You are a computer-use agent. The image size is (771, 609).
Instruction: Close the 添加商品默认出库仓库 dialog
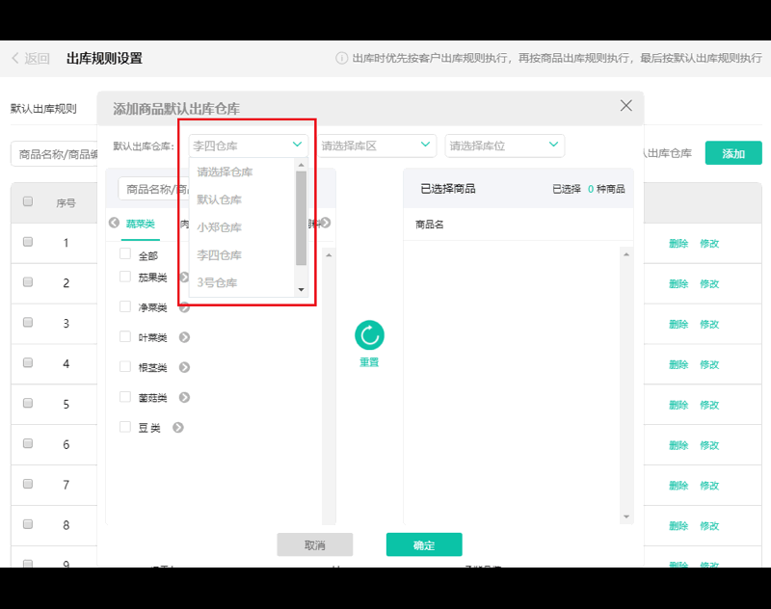tap(625, 106)
